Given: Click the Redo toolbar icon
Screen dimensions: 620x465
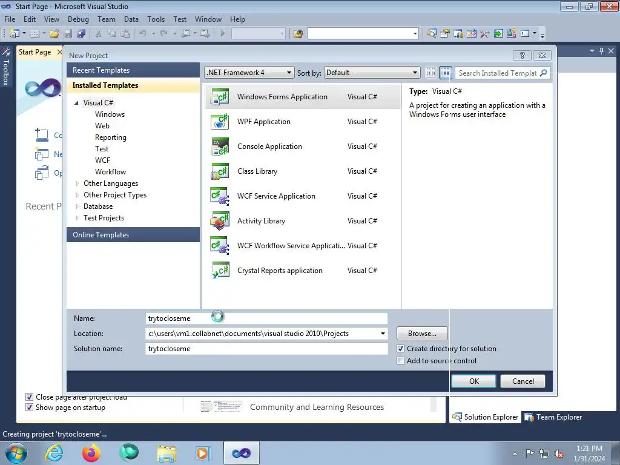Looking at the screenshot, I should point(163,34).
